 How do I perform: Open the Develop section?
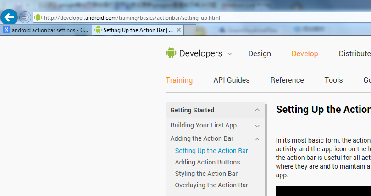(305, 53)
